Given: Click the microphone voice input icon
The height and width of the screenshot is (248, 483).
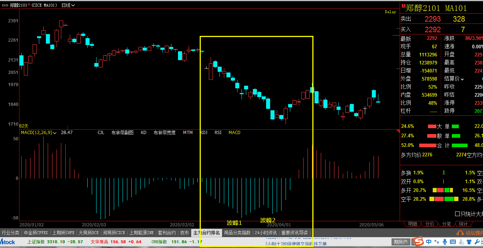Looking at the screenshot, I should click(445, 241).
